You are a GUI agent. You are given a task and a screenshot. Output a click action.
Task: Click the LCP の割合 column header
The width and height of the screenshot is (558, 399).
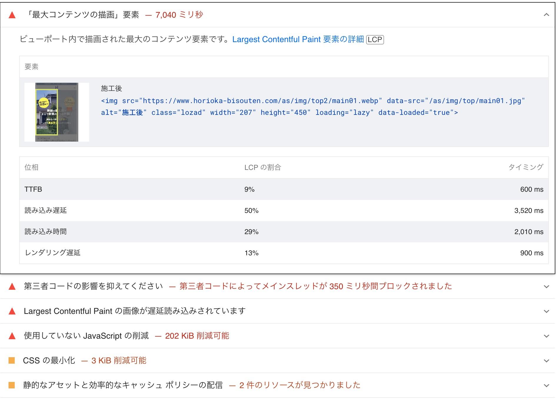click(x=263, y=167)
